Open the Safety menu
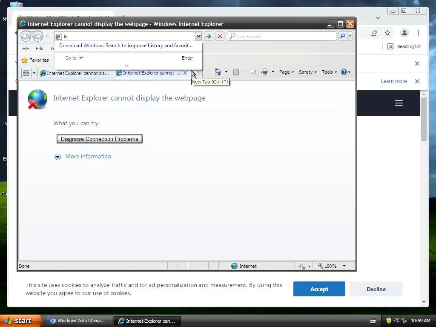The height and width of the screenshot is (327, 436). pyautogui.click(x=308, y=72)
